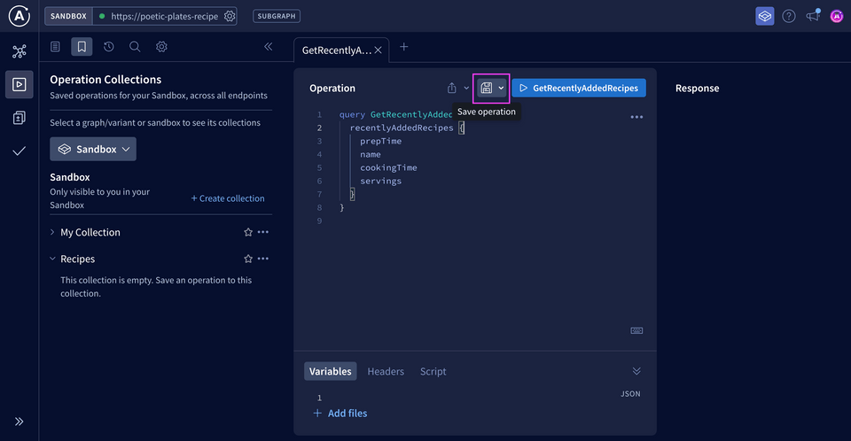Click the cookingTime field in query

(388, 167)
